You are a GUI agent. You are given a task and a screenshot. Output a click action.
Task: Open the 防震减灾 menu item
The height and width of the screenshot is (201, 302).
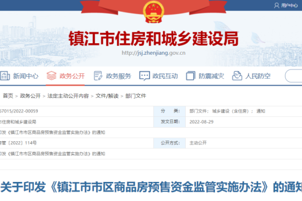(211, 76)
